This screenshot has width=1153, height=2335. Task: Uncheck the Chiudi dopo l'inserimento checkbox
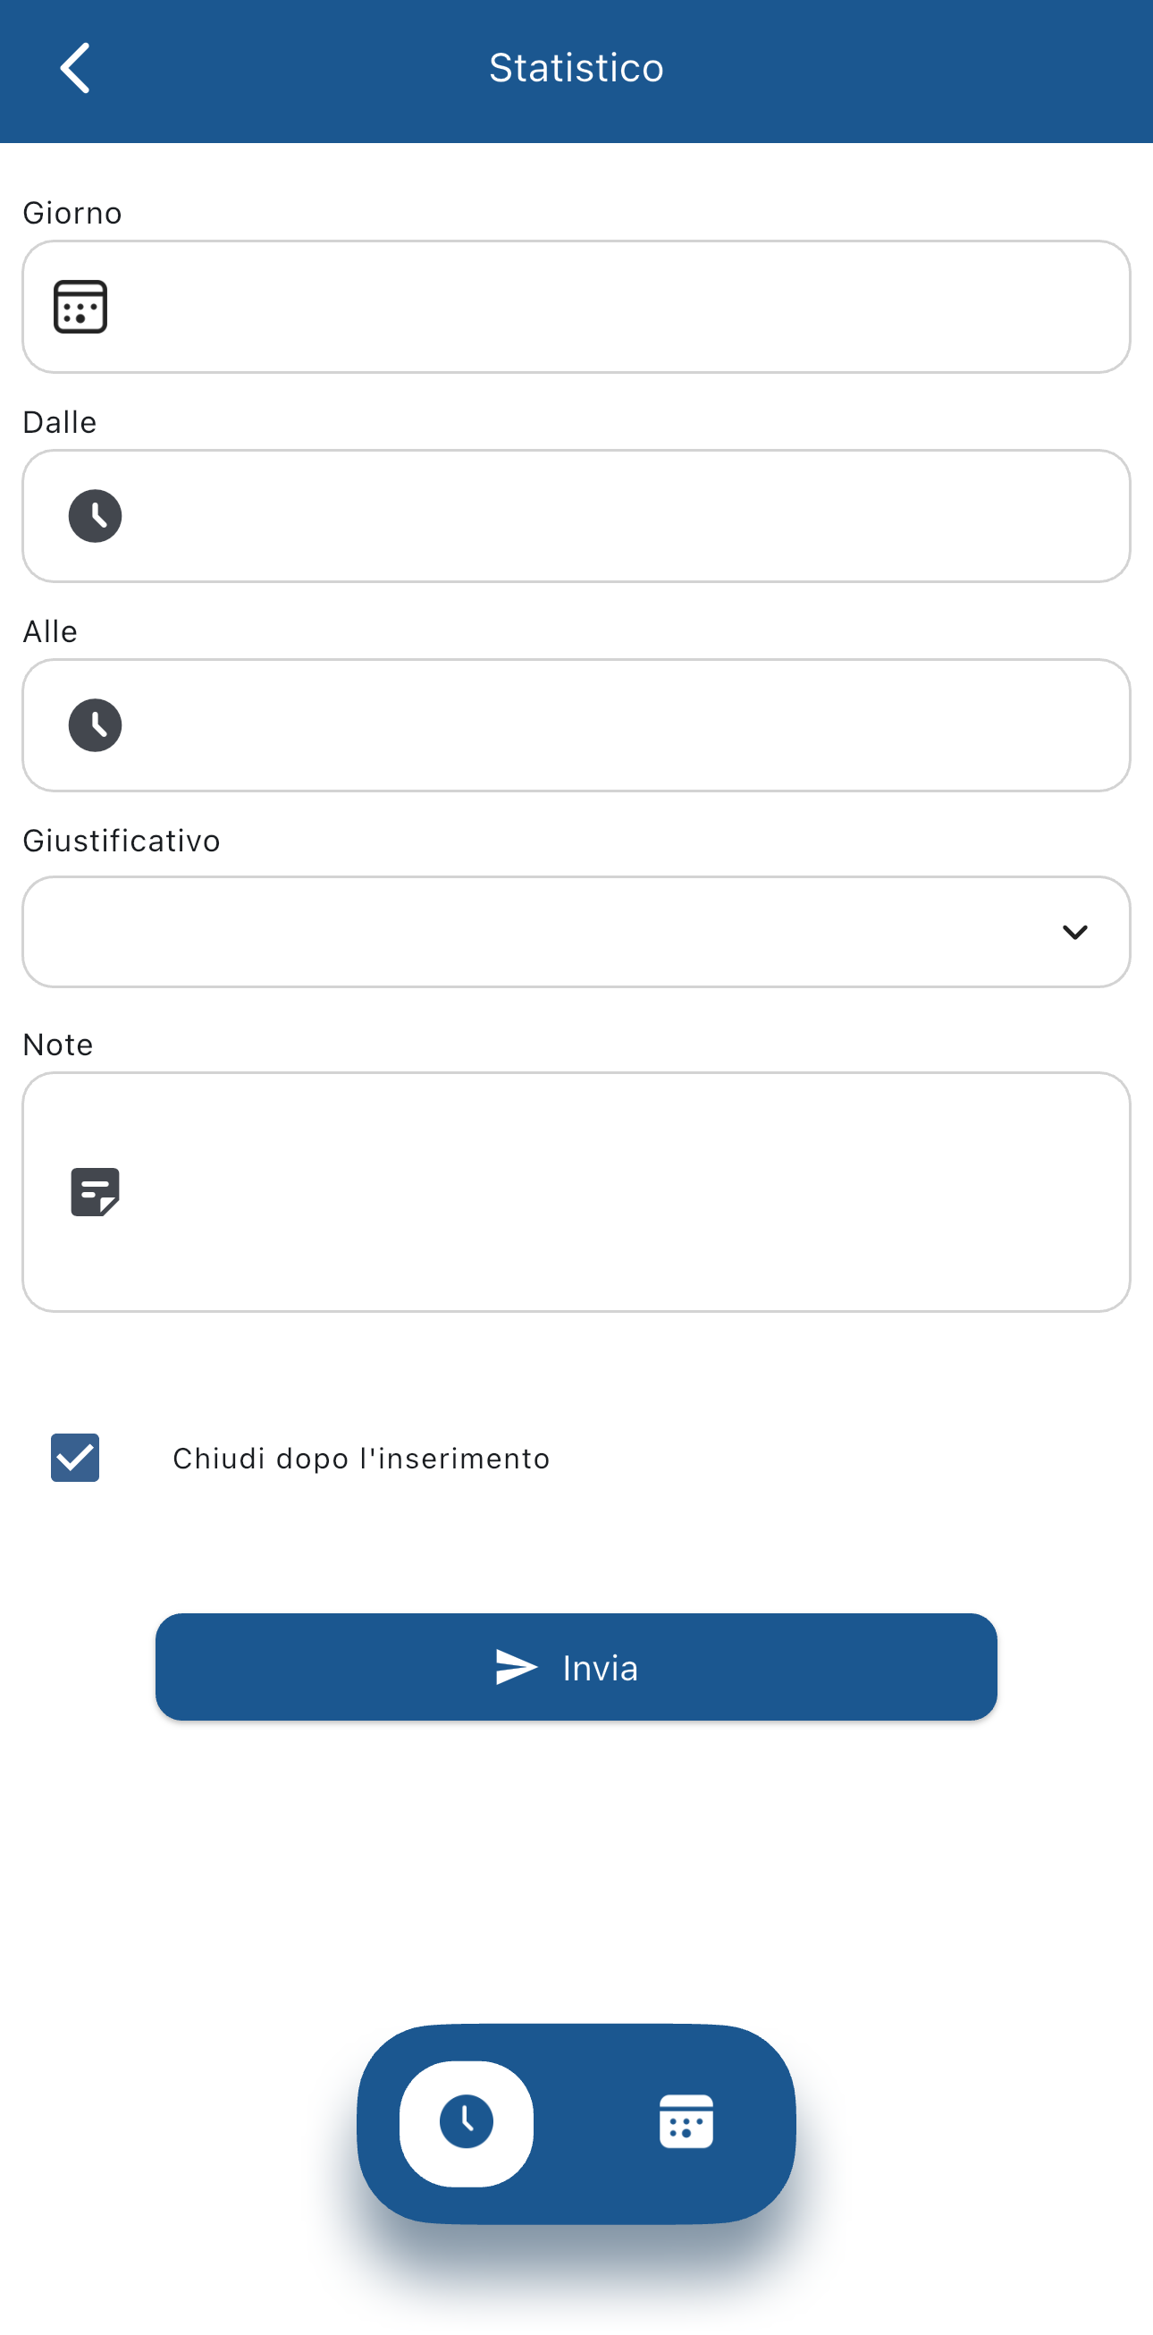[75, 1458]
